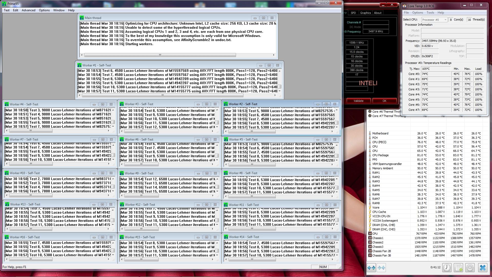The height and width of the screenshot is (277, 492).
Task: Open the Prime95 Options menu
Action: [44, 10]
